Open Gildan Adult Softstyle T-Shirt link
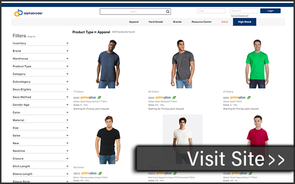Image resolution: width=295 pixels, height=184 pixels. 163,102
